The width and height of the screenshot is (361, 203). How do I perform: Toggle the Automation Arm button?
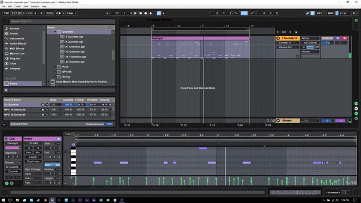159,14
